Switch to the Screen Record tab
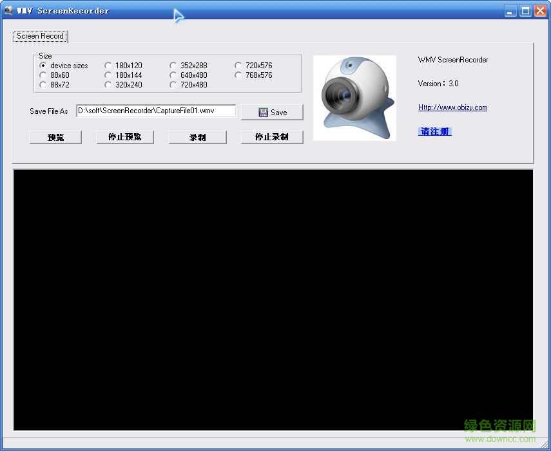551x451 pixels. click(x=40, y=36)
